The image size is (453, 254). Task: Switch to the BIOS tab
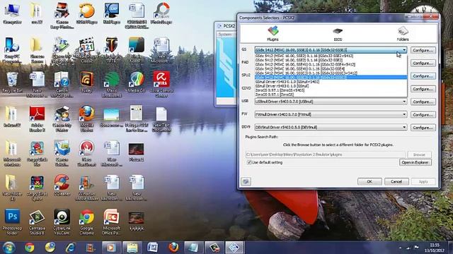click(338, 35)
